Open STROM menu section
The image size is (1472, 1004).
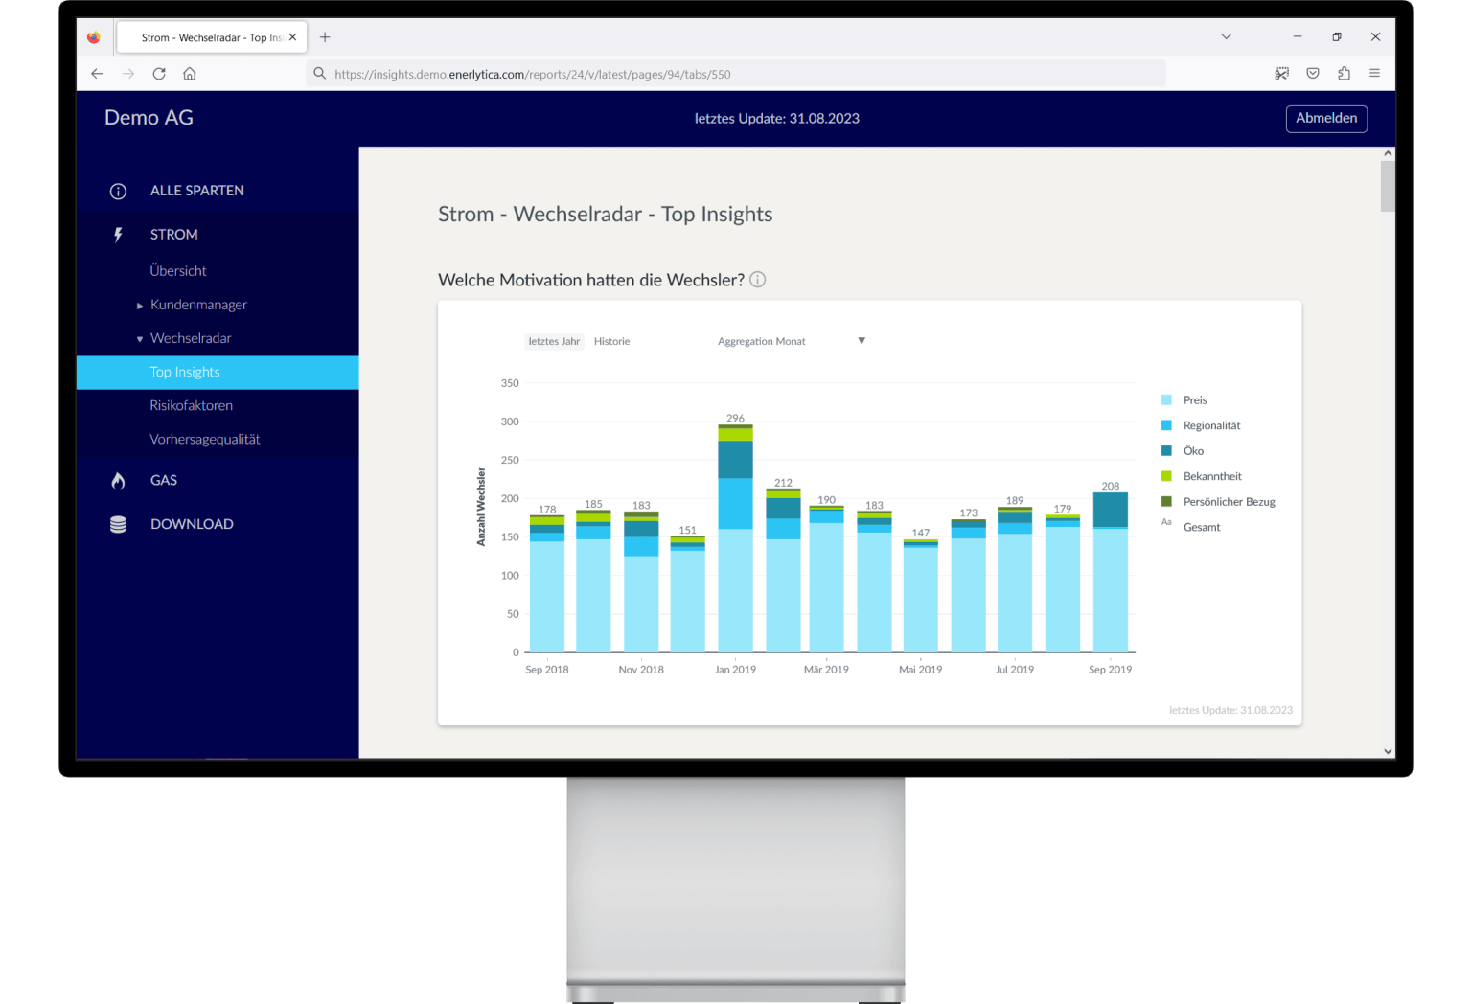tap(174, 235)
